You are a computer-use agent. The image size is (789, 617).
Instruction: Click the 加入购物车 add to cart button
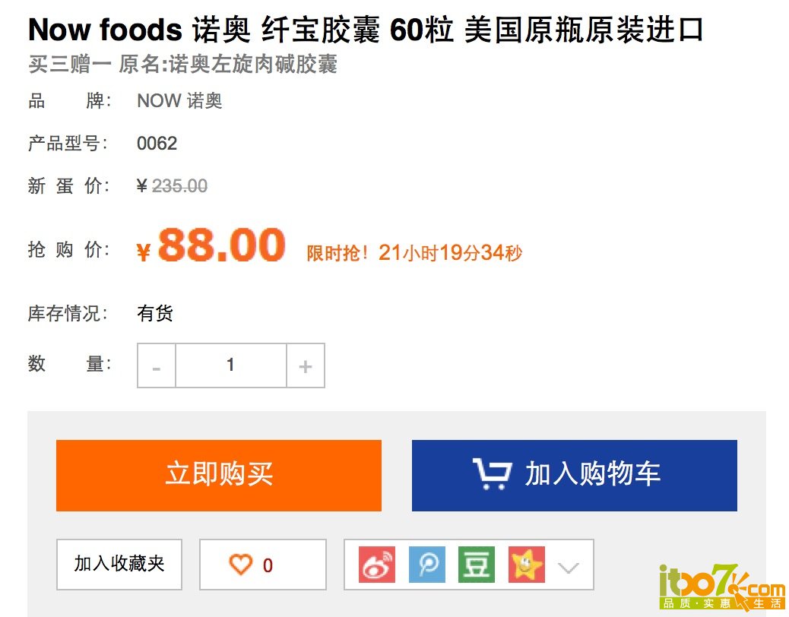pyautogui.click(x=574, y=475)
